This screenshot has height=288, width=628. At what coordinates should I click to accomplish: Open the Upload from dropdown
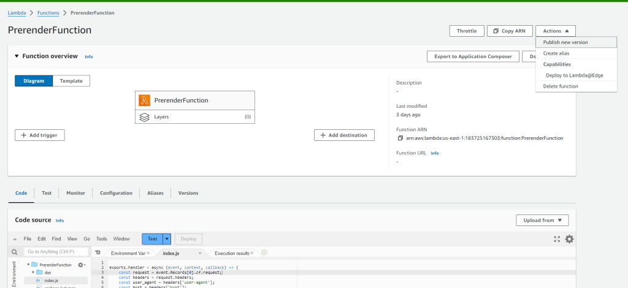coord(542,221)
